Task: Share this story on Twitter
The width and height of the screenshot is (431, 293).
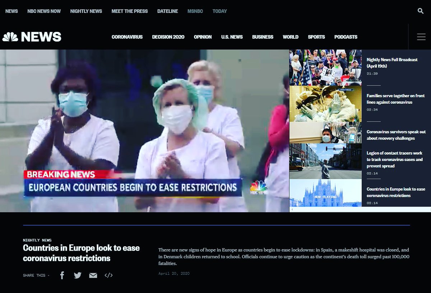Action: tap(78, 275)
